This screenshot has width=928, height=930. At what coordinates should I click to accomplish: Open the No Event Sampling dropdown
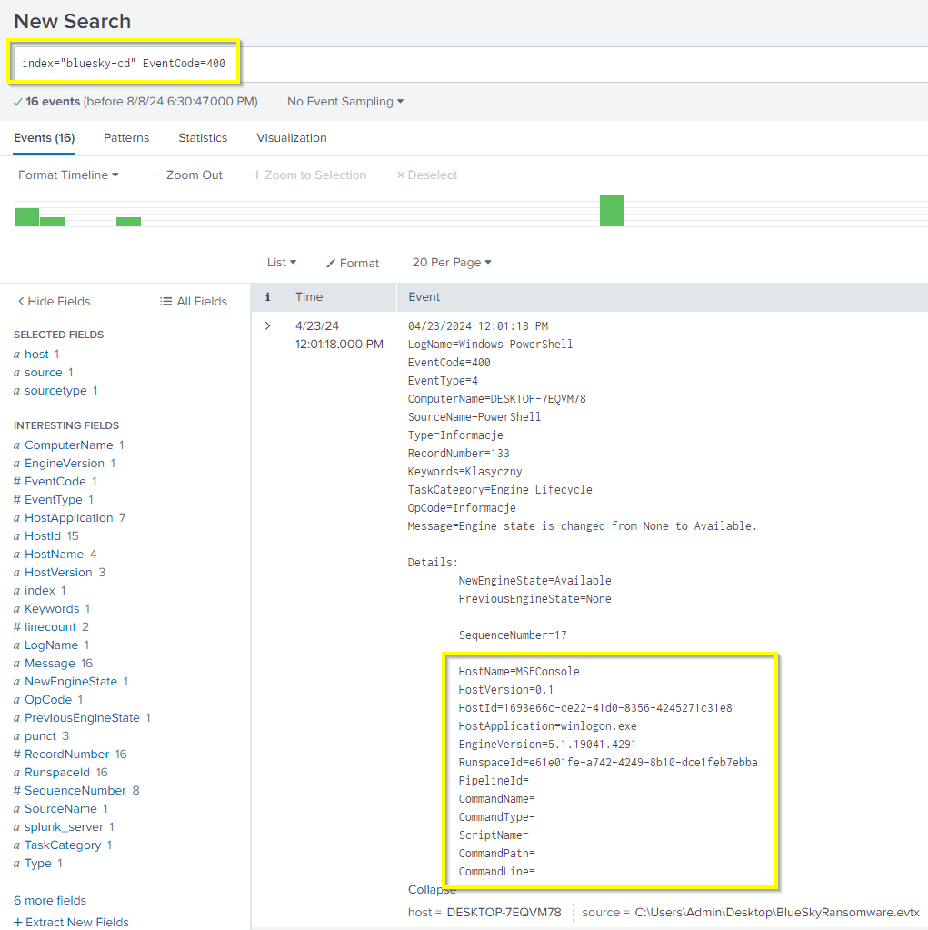pyautogui.click(x=345, y=102)
